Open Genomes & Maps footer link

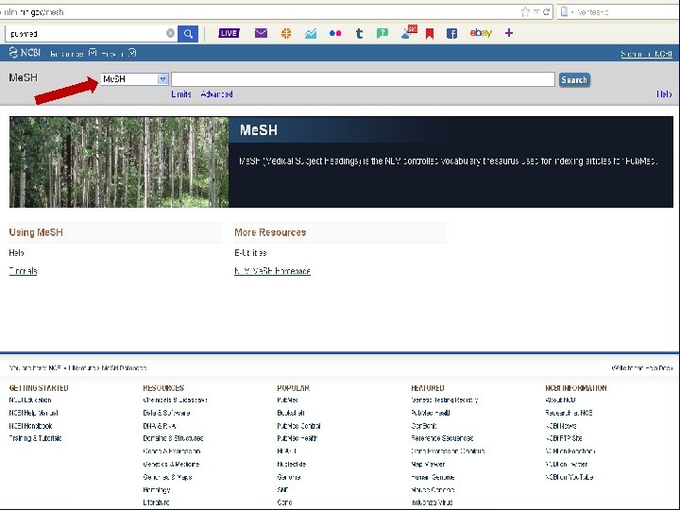coord(167,477)
